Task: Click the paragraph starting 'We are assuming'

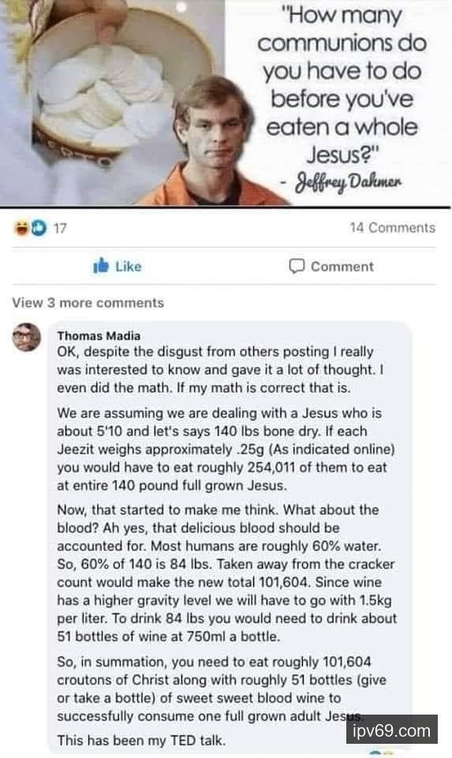Action: [226, 449]
